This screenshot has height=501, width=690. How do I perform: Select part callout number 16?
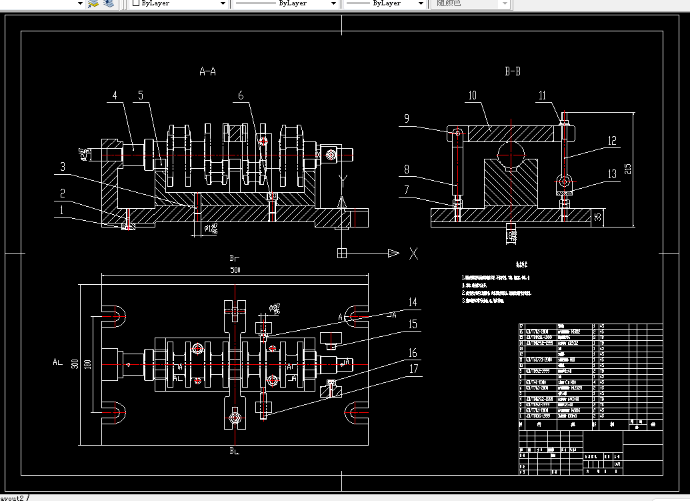413,353
